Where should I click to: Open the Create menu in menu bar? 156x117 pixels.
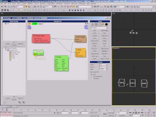(24, 4)
